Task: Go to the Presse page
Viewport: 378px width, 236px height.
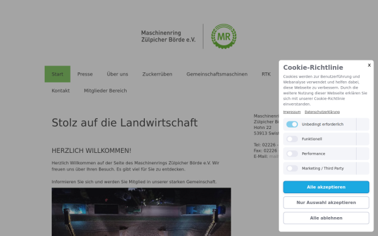Action: pos(85,74)
